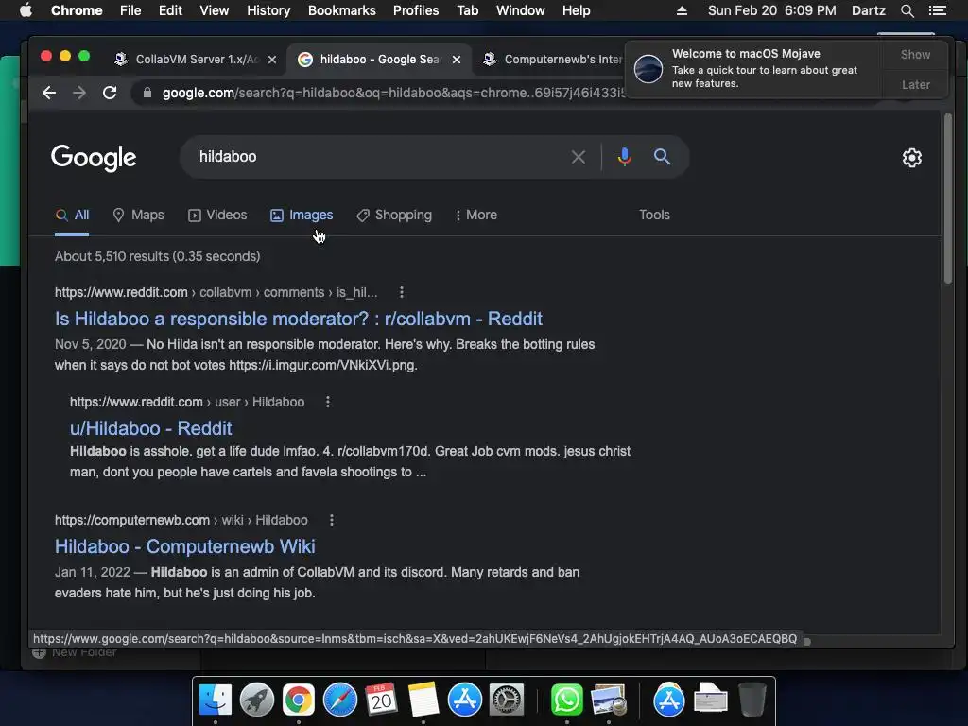Click Show on the Mojave notification
Screen dimensions: 968x726
[x=915, y=54]
